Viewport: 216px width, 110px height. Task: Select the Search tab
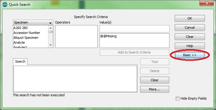[20, 61]
